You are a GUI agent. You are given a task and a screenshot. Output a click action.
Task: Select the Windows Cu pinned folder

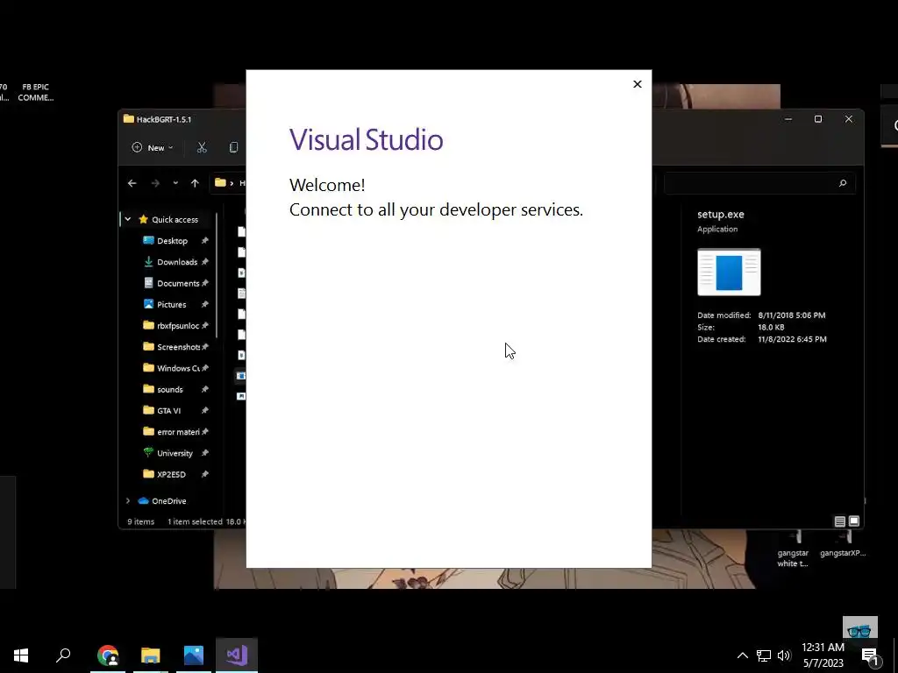177,368
